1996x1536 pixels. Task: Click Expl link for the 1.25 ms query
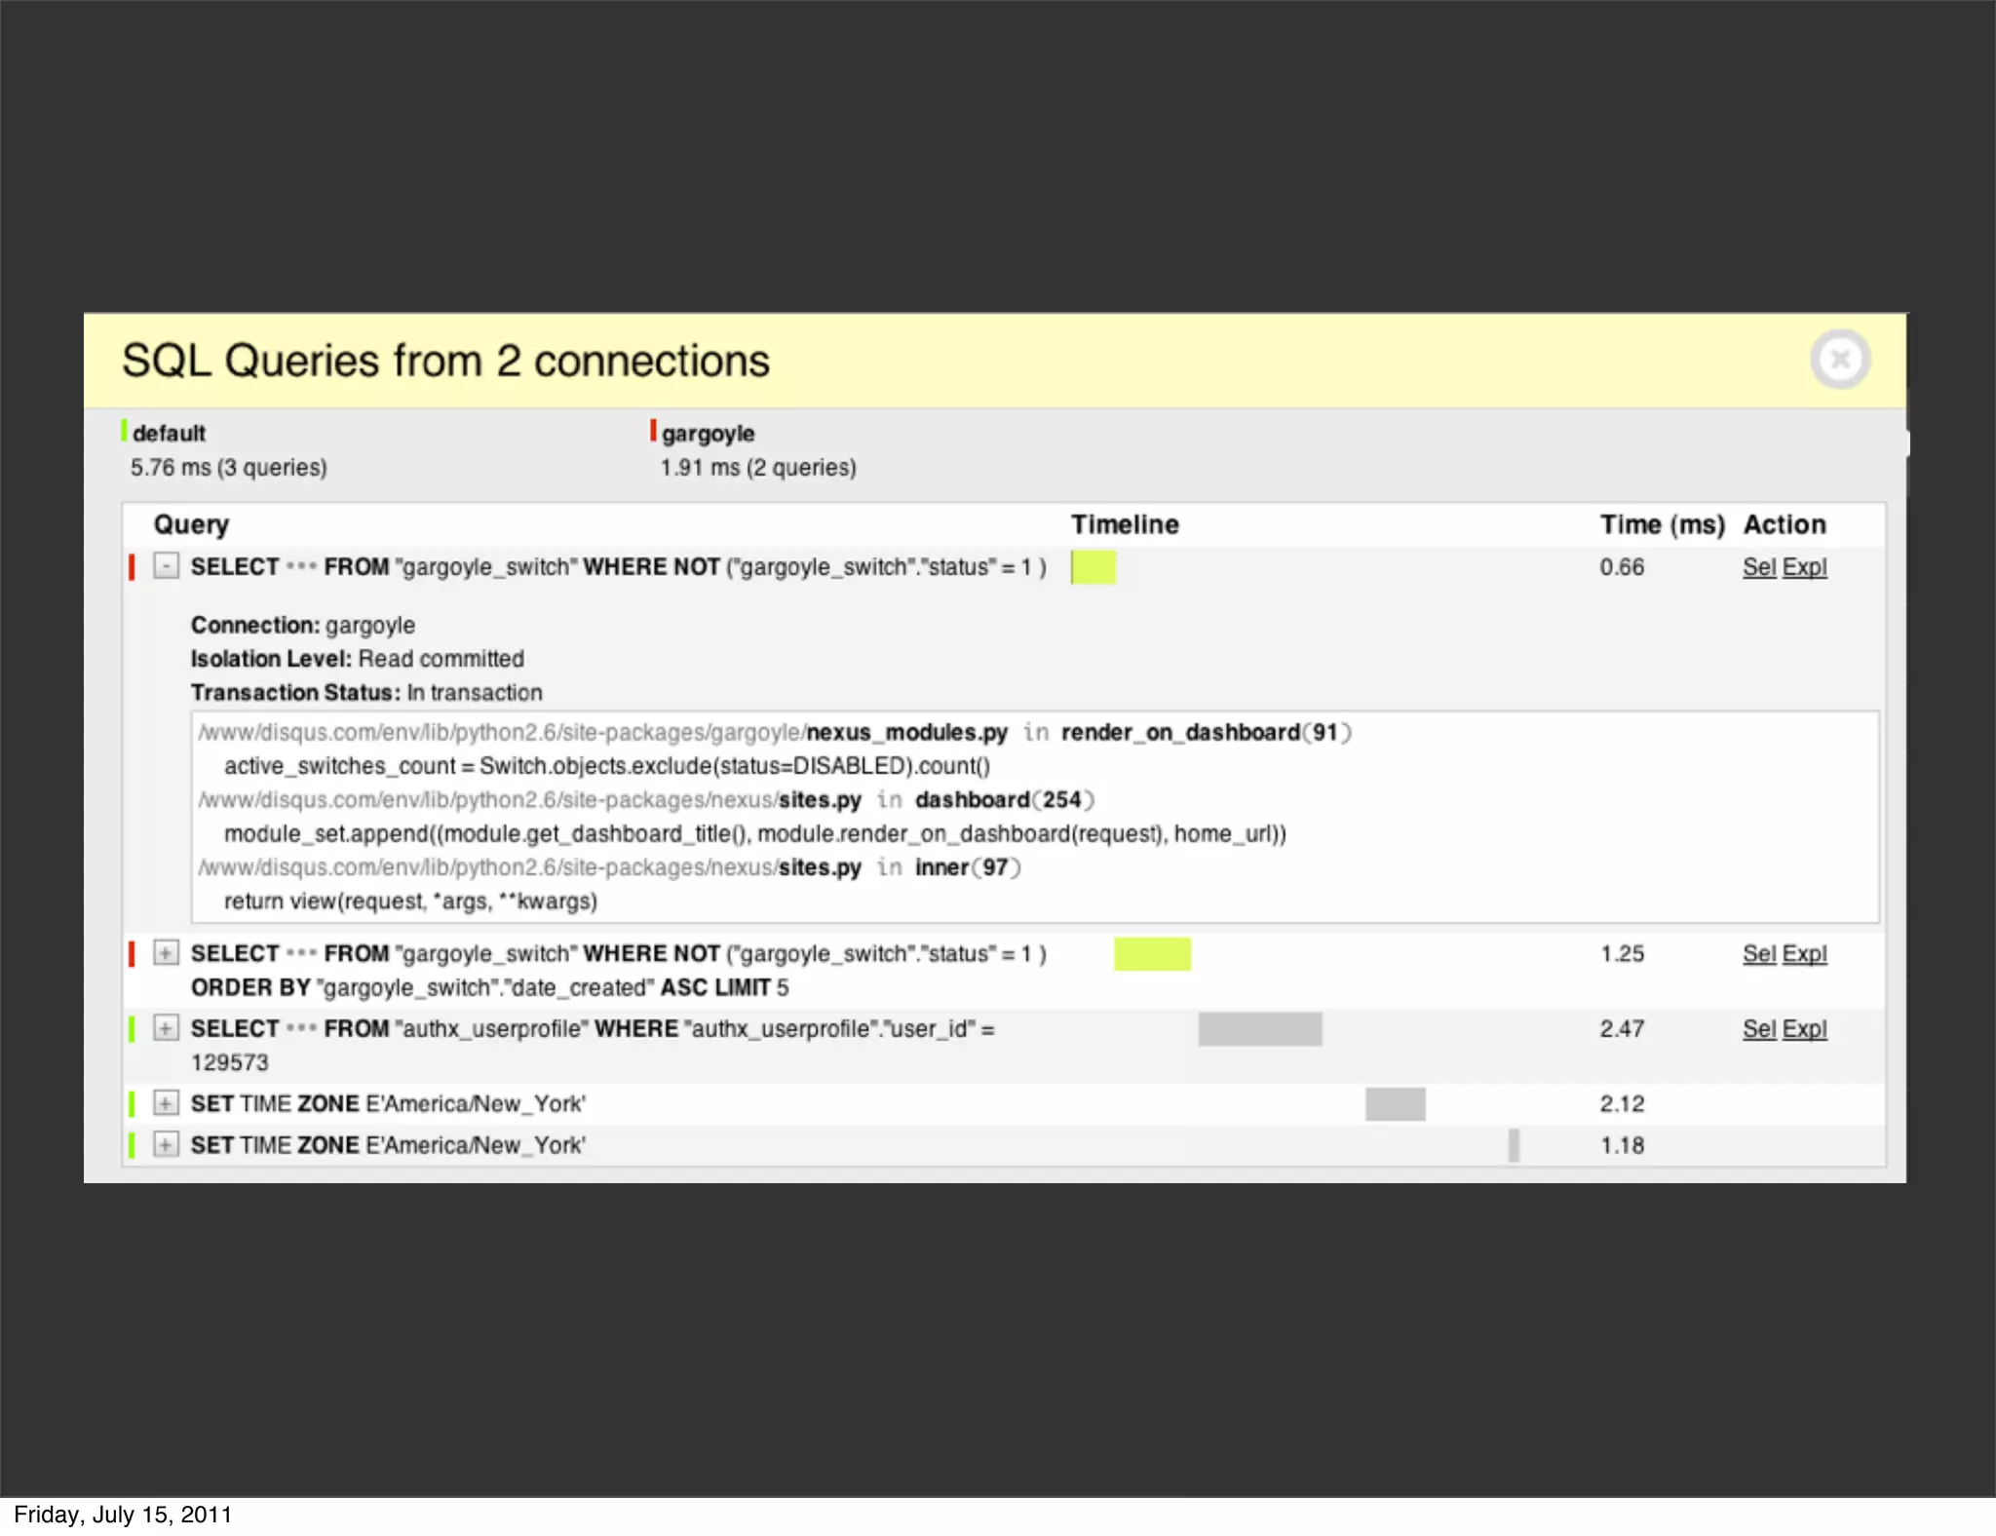pos(1804,954)
